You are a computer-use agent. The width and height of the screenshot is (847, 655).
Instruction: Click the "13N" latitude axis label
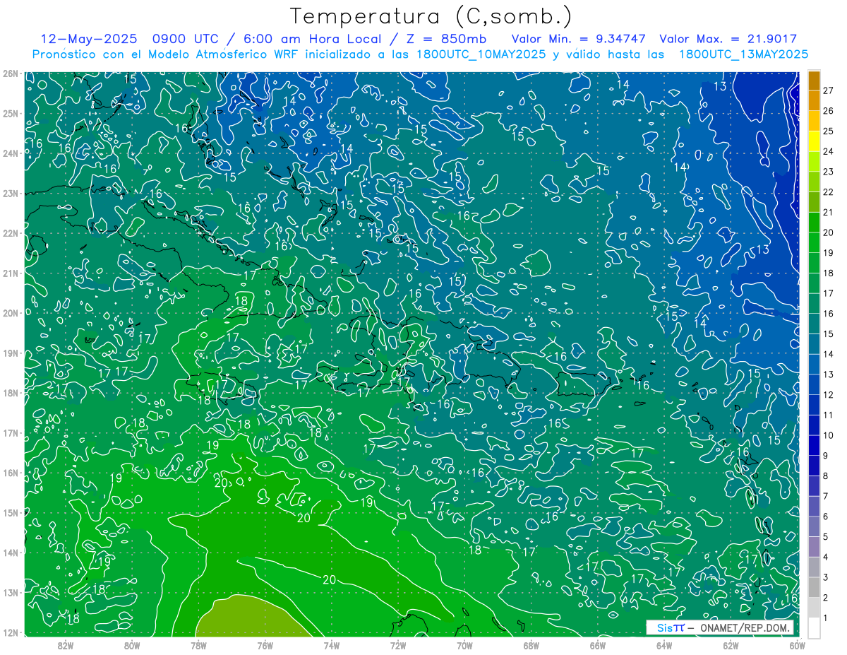(x=10, y=592)
